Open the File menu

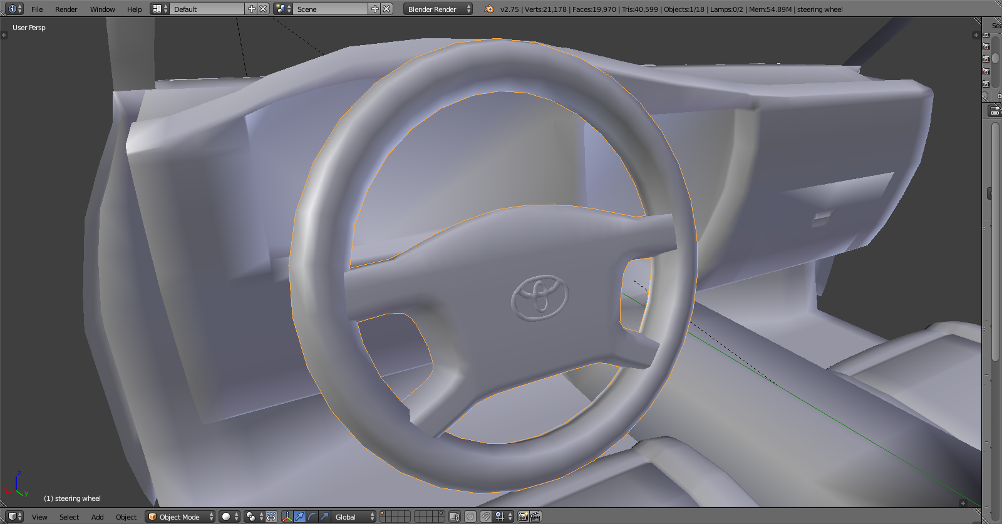coord(37,9)
